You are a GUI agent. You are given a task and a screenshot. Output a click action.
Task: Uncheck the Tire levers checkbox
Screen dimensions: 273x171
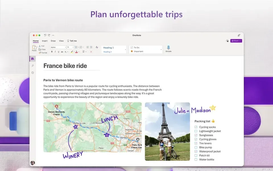tap(196, 143)
